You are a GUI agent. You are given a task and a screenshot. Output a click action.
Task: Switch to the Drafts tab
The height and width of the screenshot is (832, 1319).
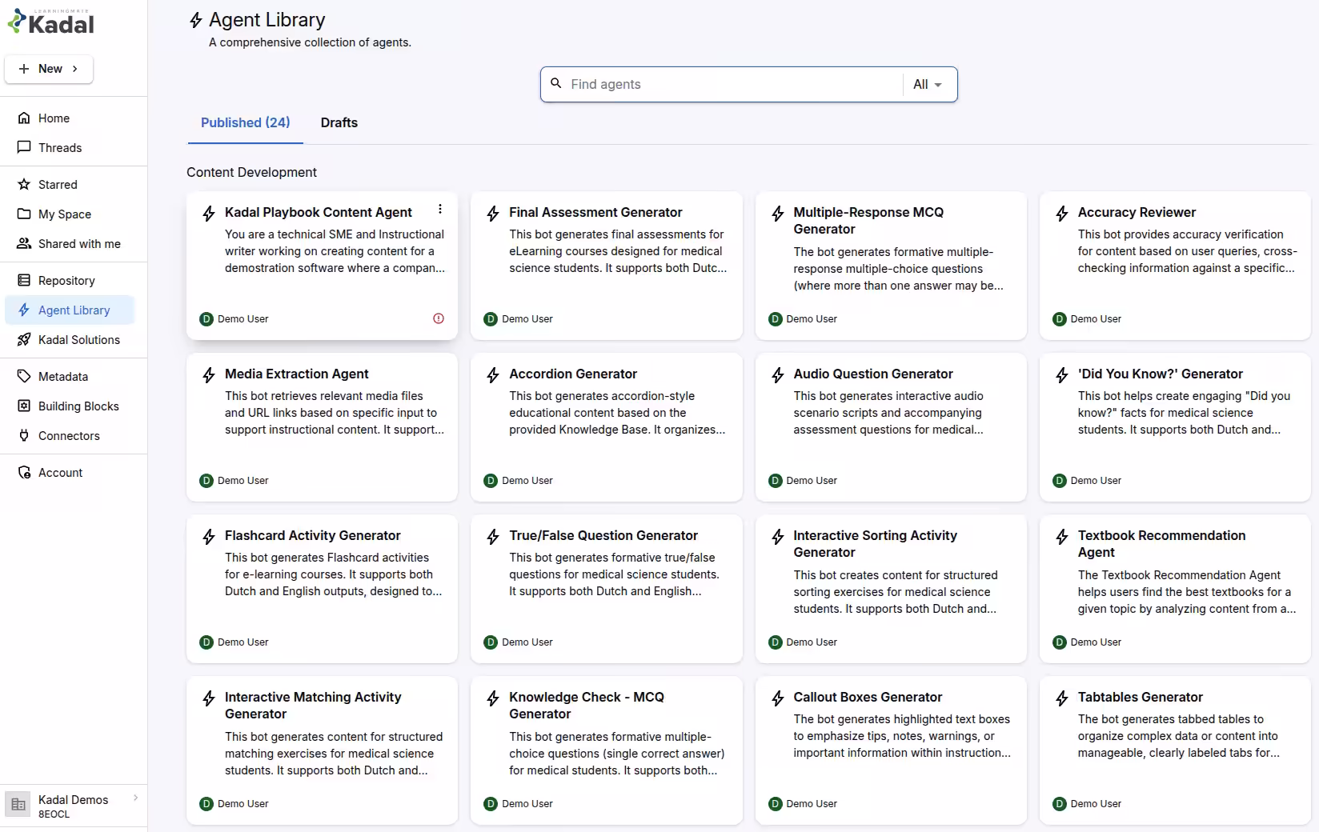click(x=339, y=122)
